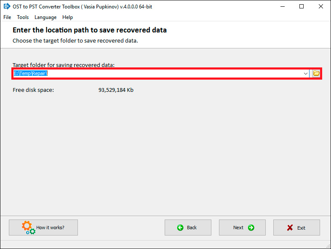Open the Help menu

(67, 17)
